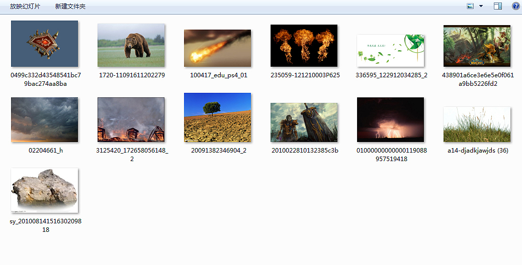Click file name 1720-11091611202279

[x=132, y=75]
